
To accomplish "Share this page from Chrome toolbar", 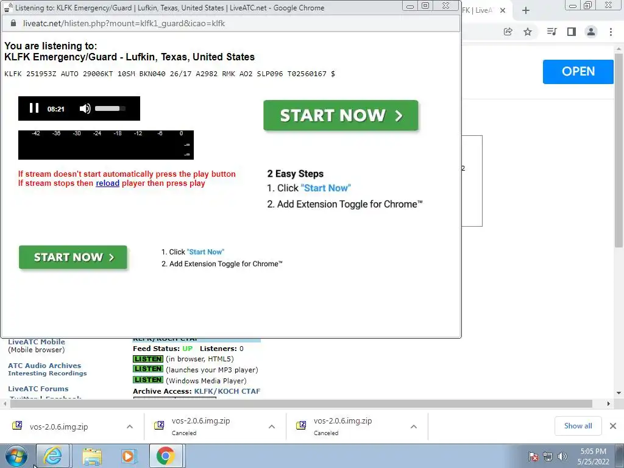I will coord(508,32).
